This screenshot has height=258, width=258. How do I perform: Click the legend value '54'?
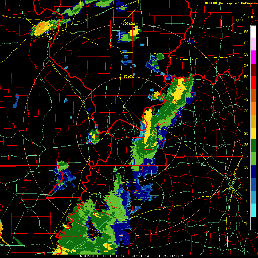246,65
